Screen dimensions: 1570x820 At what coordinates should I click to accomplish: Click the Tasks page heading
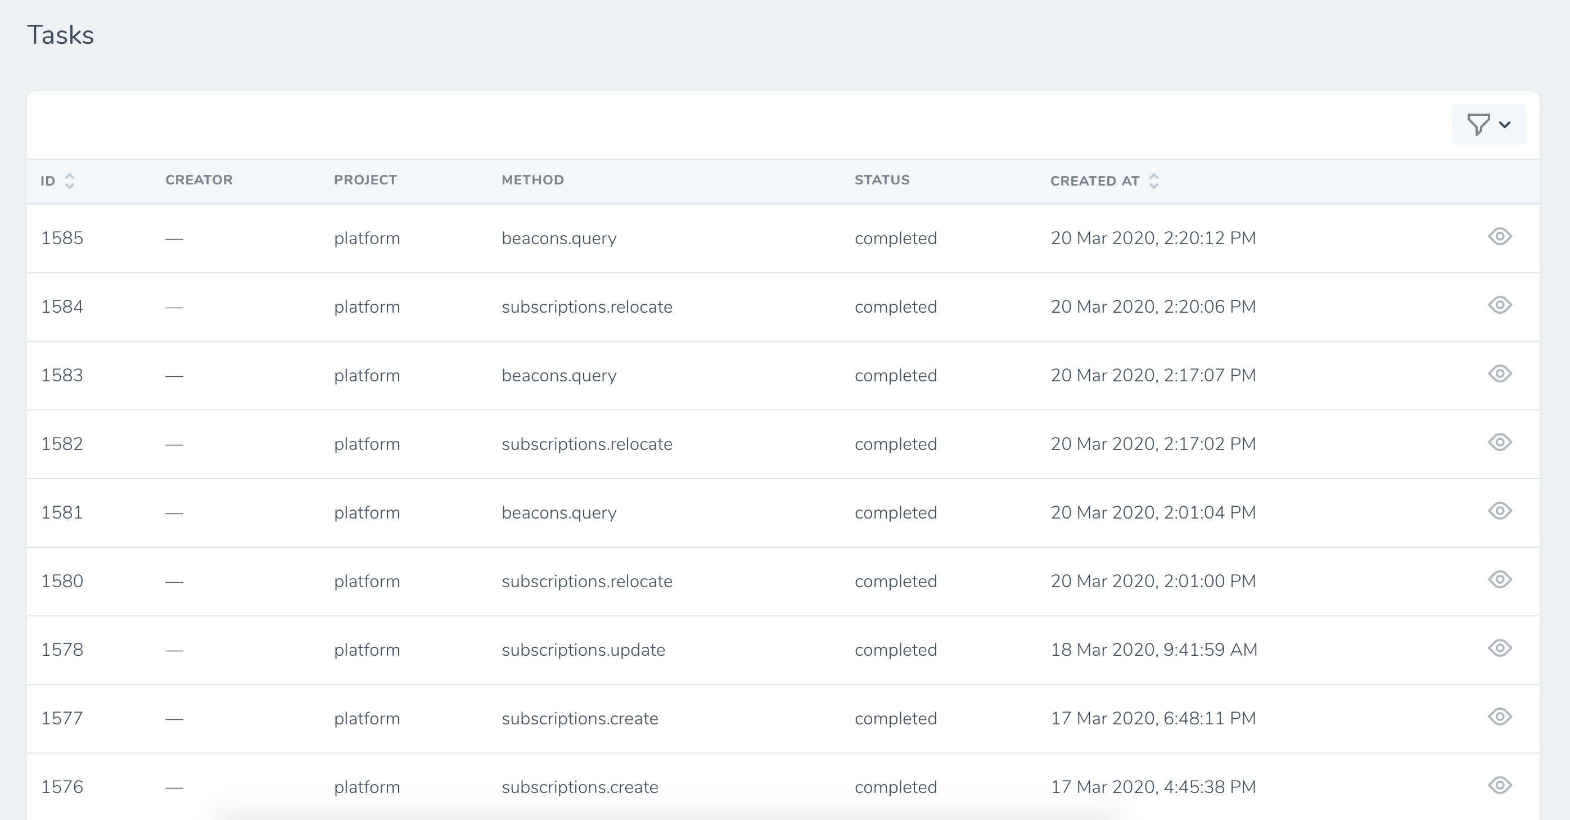coord(60,34)
